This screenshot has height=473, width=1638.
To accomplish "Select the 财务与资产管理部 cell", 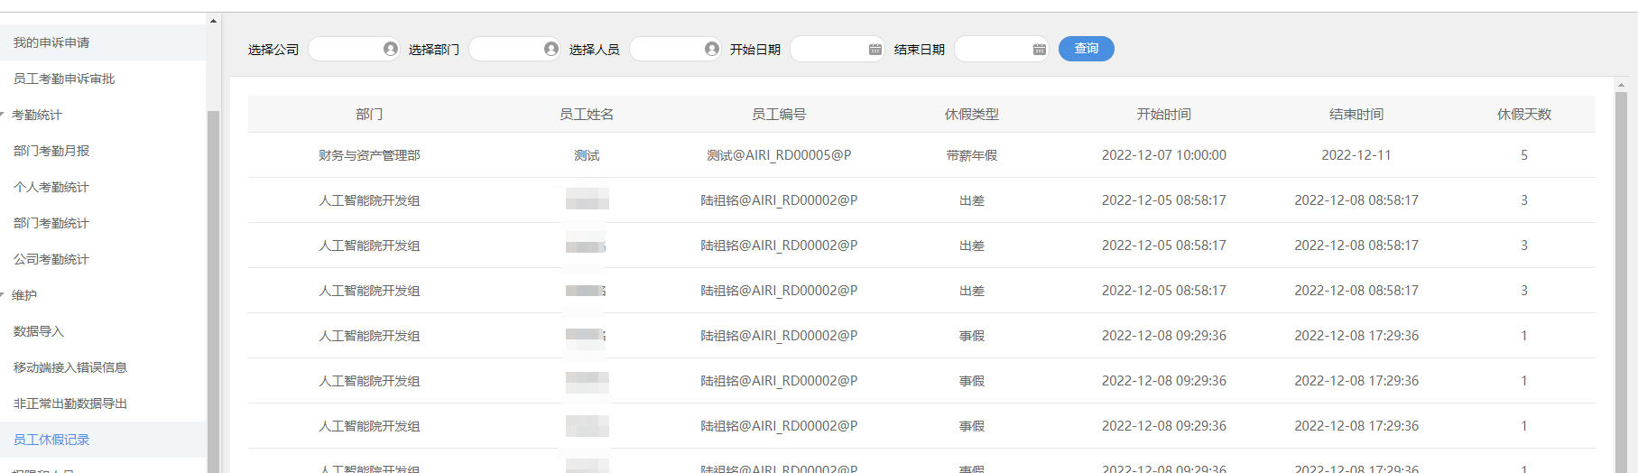I will [x=369, y=155].
